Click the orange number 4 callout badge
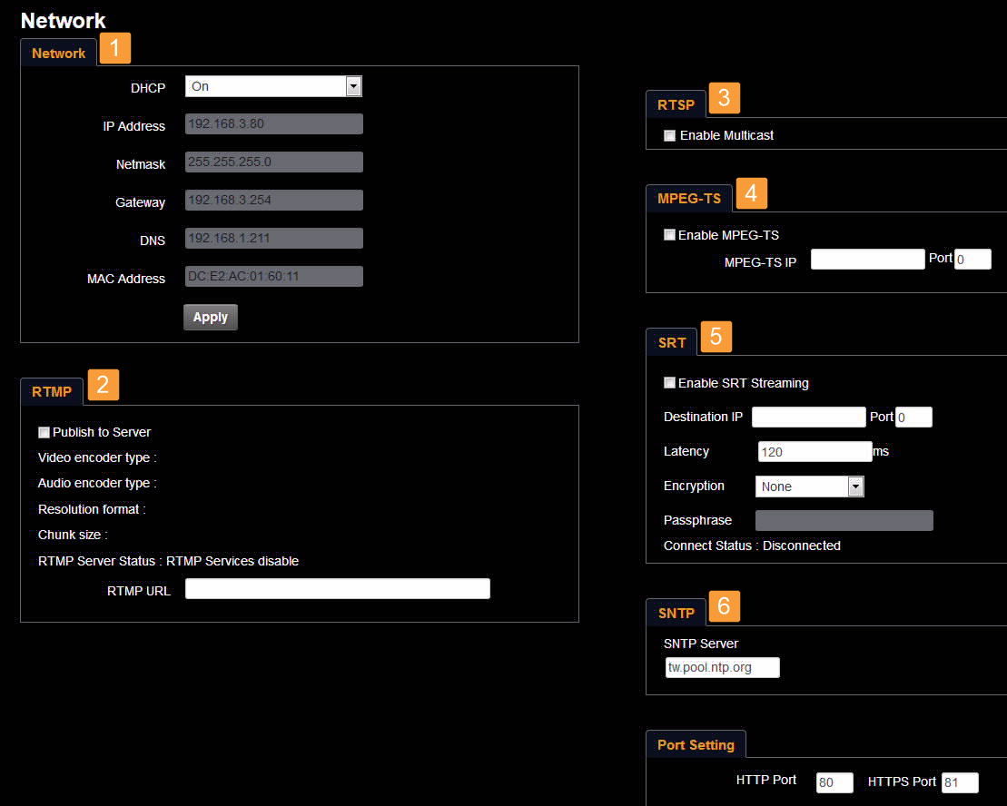1007x806 pixels. pos(751,193)
